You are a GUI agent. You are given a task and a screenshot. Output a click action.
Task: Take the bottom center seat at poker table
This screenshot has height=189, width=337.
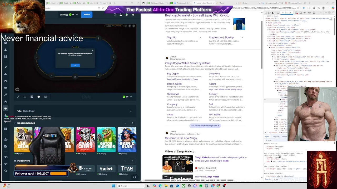pos(75,76)
